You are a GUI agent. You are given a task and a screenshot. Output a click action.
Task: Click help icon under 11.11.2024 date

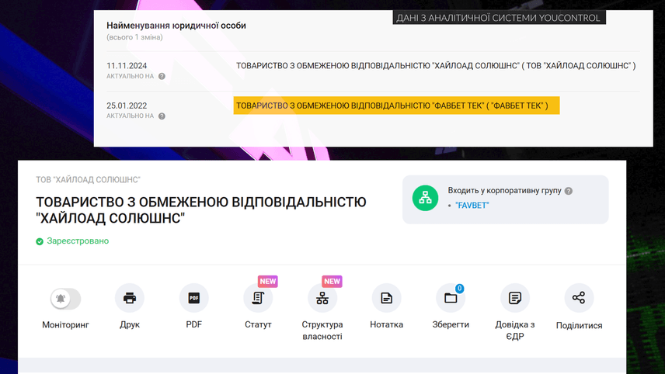162,77
